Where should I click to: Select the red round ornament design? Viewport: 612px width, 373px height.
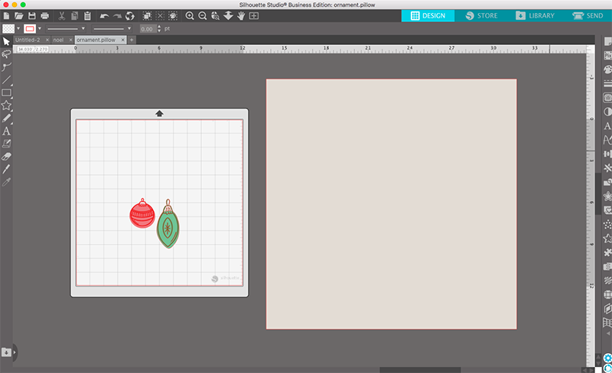(x=142, y=214)
